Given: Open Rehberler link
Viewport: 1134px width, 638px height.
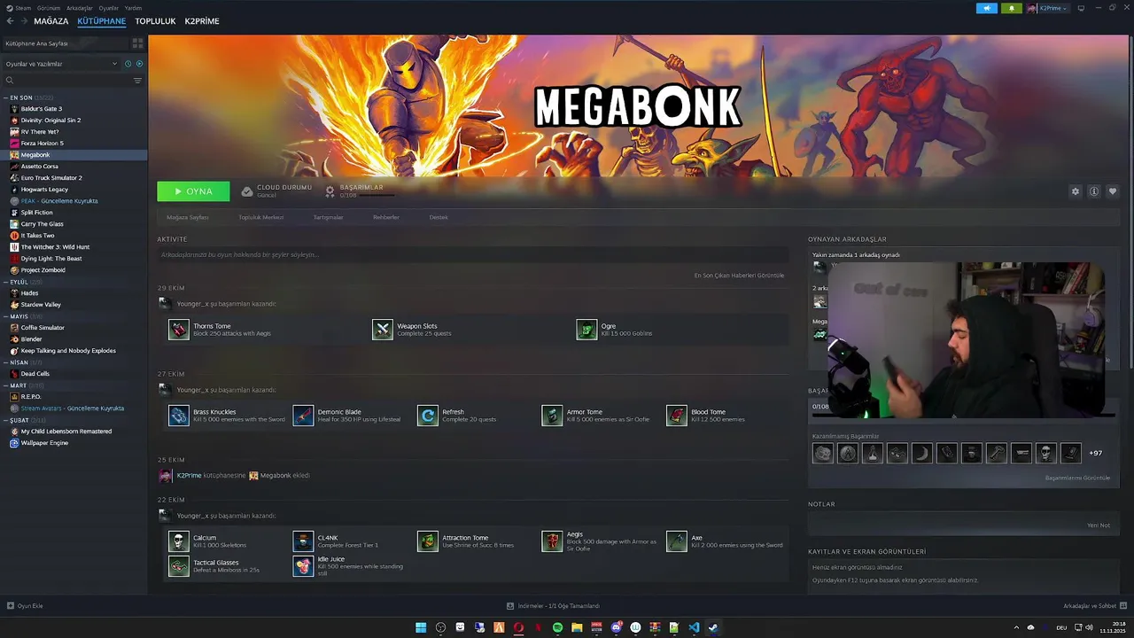Looking at the screenshot, I should 386,217.
